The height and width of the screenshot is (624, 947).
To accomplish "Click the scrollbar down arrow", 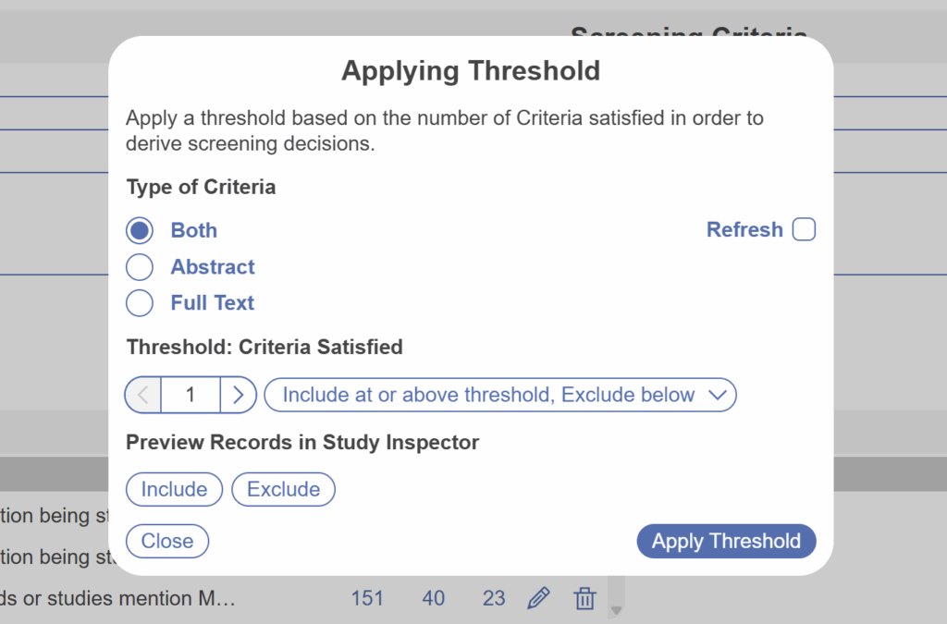I will click(616, 610).
